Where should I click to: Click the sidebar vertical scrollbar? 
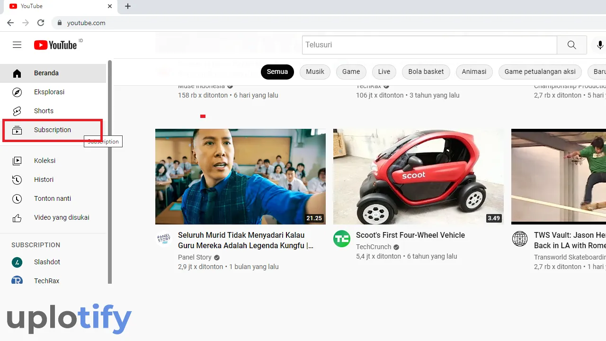tap(110, 172)
